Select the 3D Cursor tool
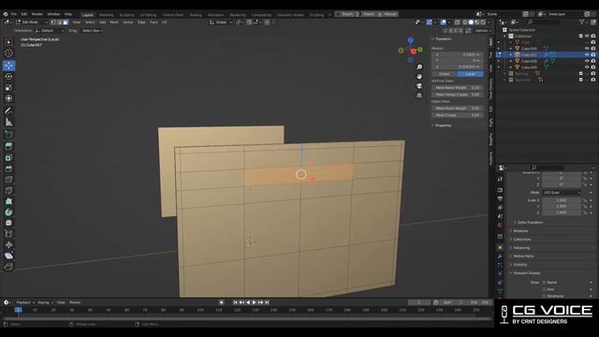This screenshot has width=599, height=337. coord(8,53)
